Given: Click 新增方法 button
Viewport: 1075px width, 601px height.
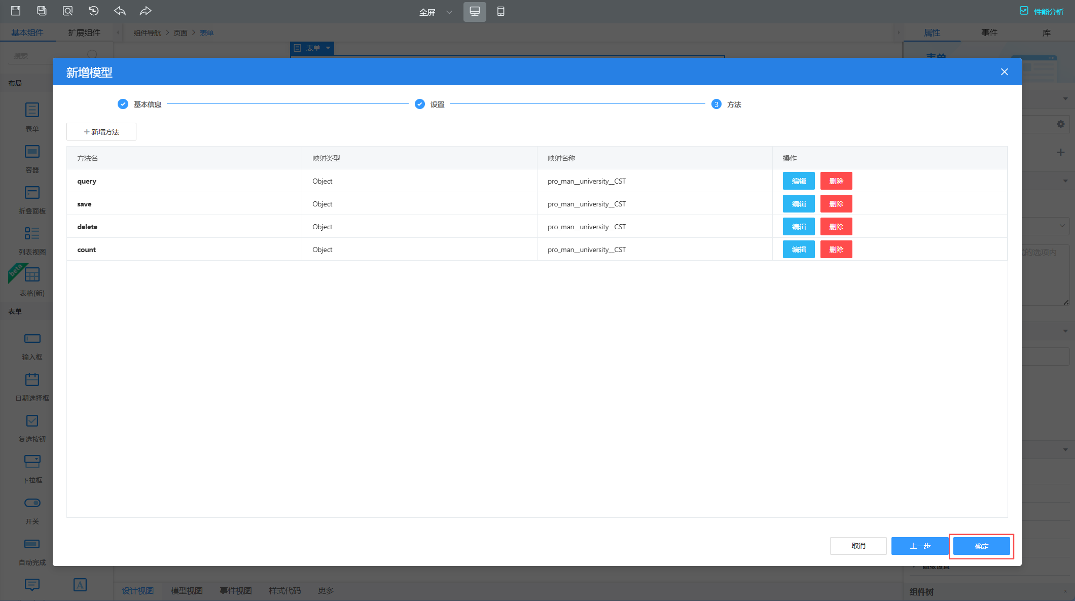Looking at the screenshot, I should tap(101, 132).
